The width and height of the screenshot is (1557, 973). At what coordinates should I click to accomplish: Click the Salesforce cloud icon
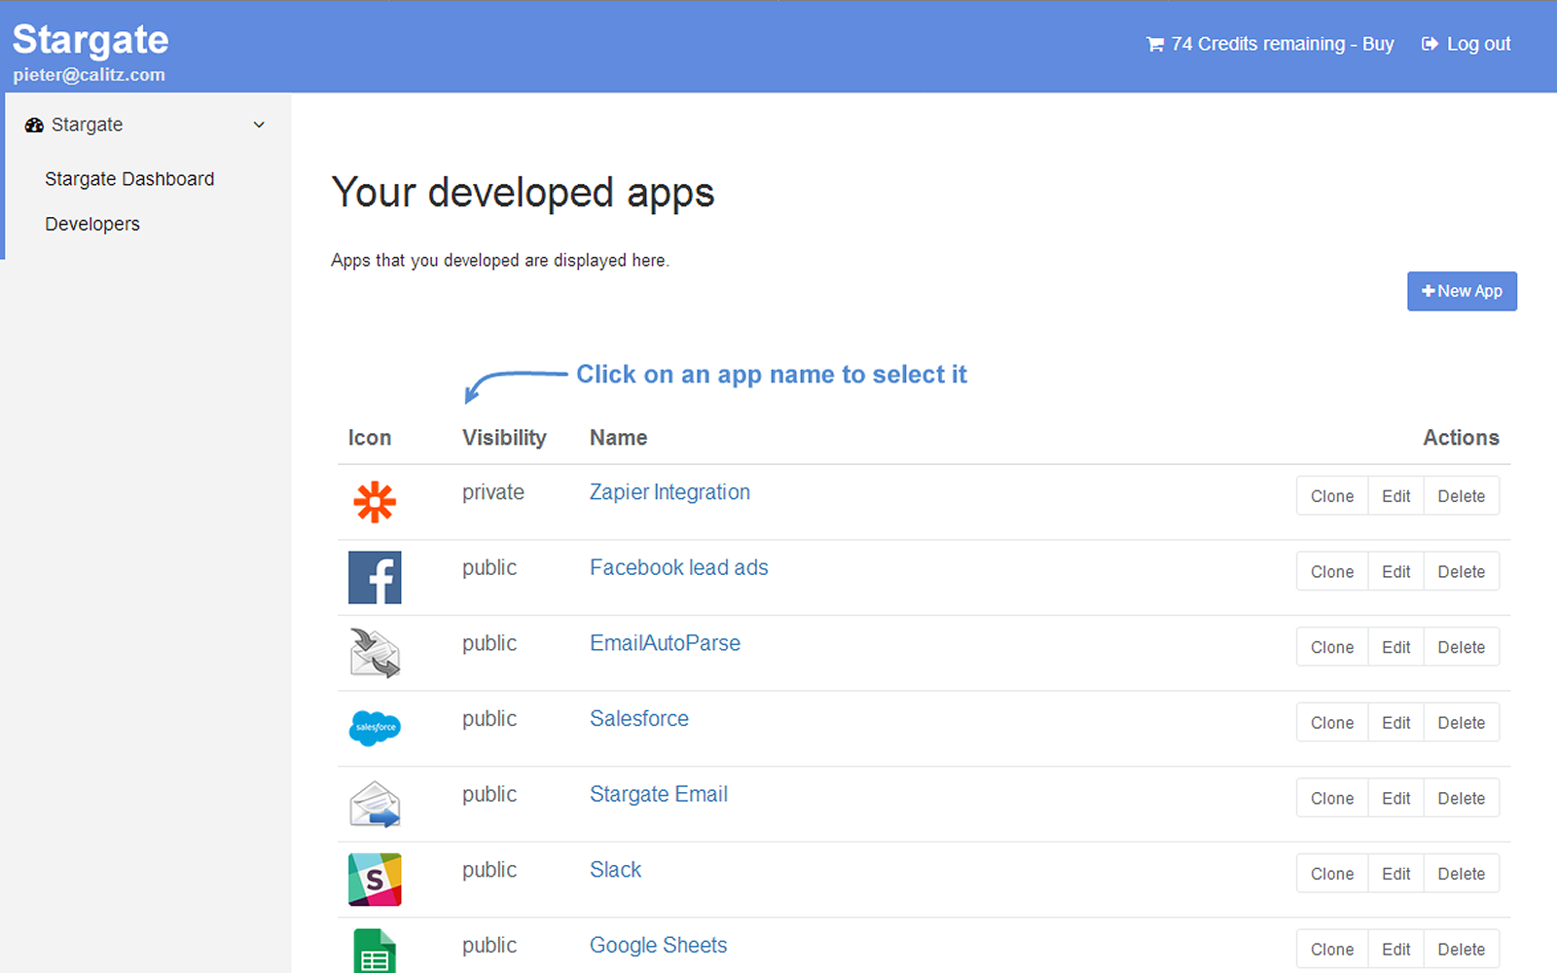coord(375,728)
